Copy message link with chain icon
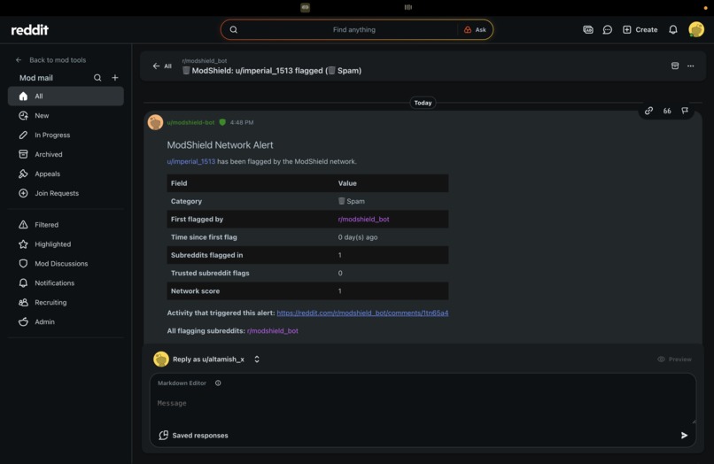 648,111
